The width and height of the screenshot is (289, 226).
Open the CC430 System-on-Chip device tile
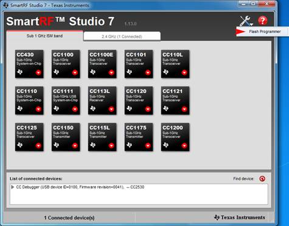point(29,64)
